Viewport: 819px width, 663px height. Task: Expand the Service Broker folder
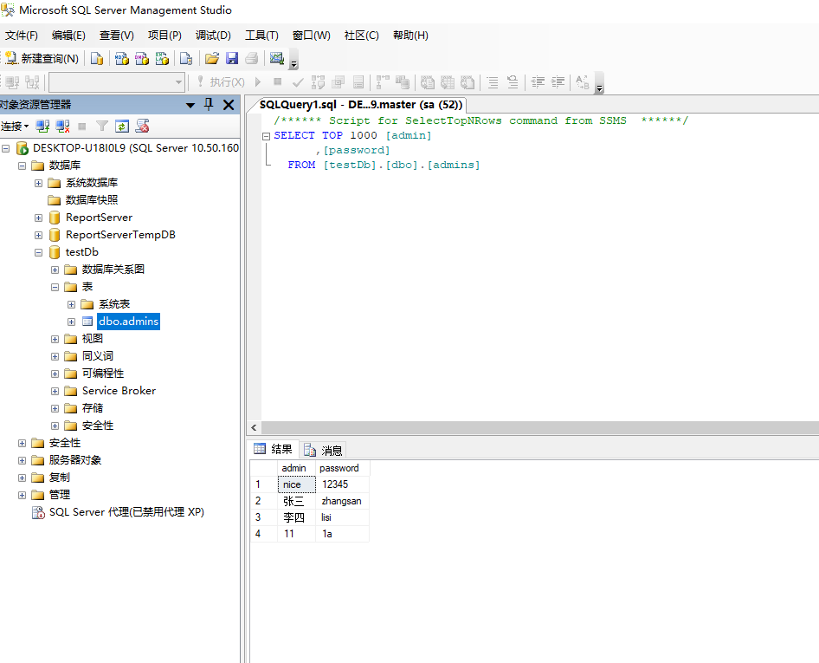coord(55,391)
